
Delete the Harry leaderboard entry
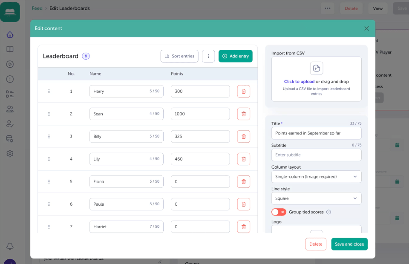tap(243, 91)
